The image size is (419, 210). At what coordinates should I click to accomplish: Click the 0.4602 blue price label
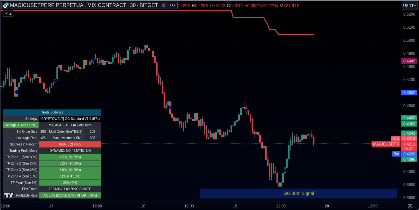tap(409, 93)
